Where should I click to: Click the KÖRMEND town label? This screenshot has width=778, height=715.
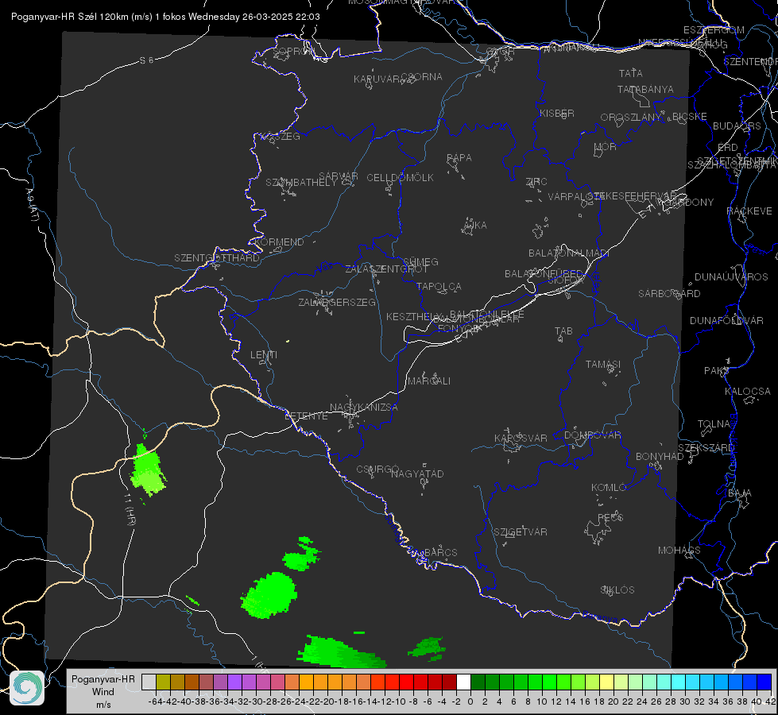coord(279,242)
